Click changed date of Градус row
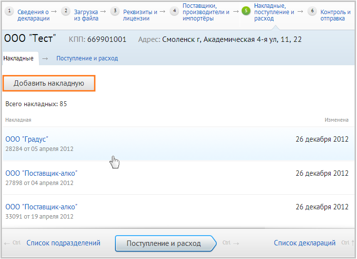The image size is (357, 259). [322, 139]
